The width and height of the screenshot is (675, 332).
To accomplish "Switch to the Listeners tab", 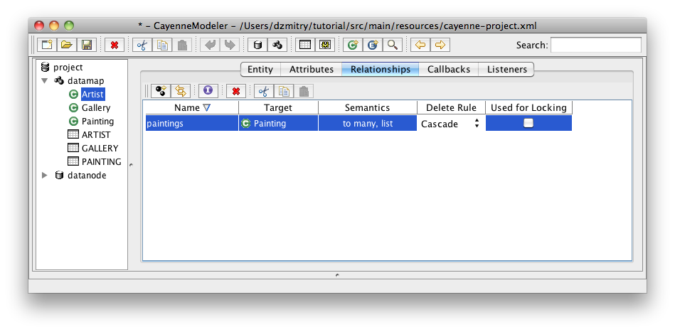I will (x=506, y=69).
